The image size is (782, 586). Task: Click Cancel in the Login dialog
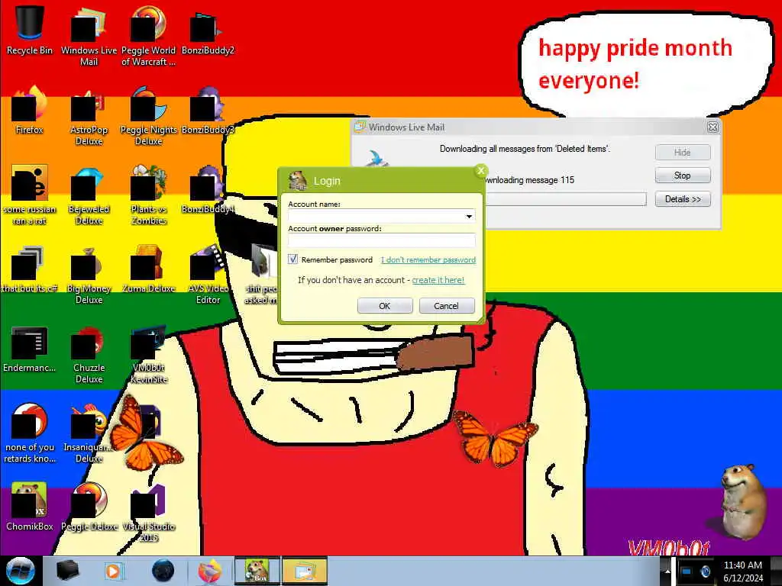[x=446, y=305]
